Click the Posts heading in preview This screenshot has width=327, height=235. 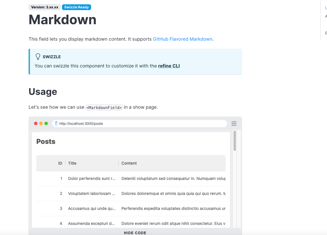46,142
